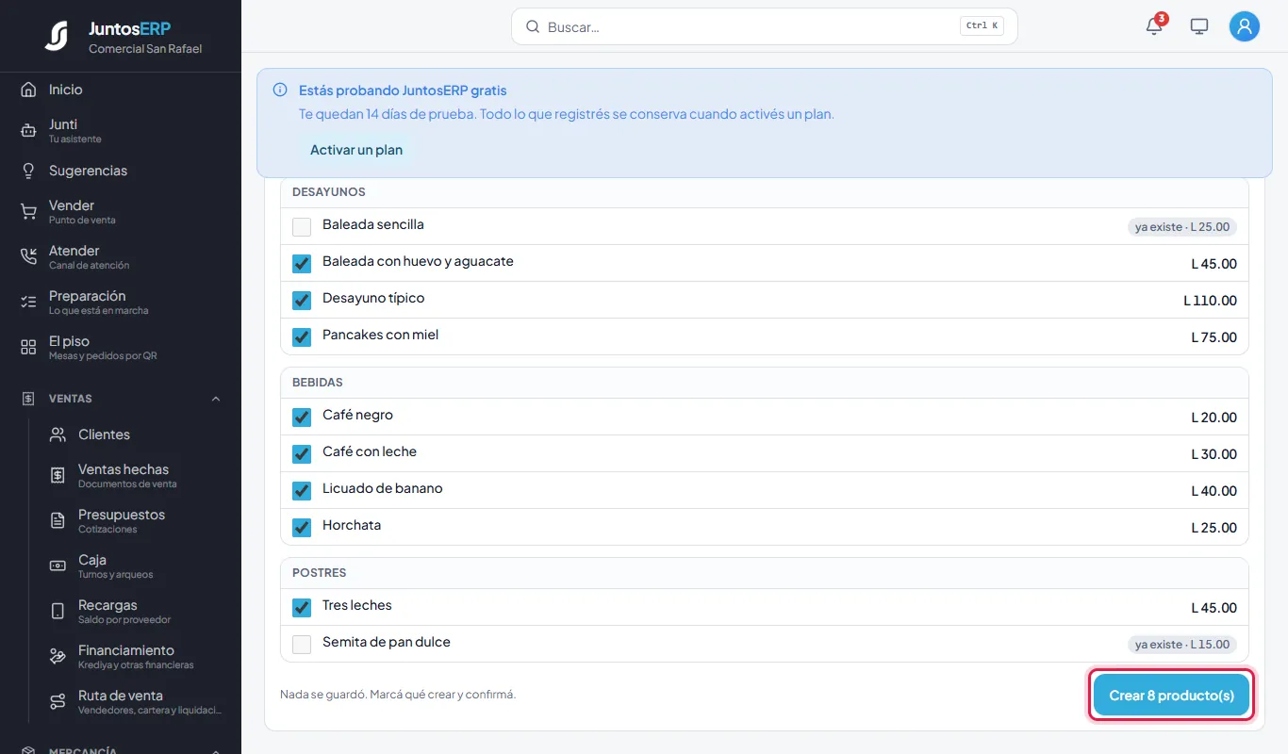Click the Atender phone icon
Viewport: 1288px width, 754px height.
click(28, 257)
